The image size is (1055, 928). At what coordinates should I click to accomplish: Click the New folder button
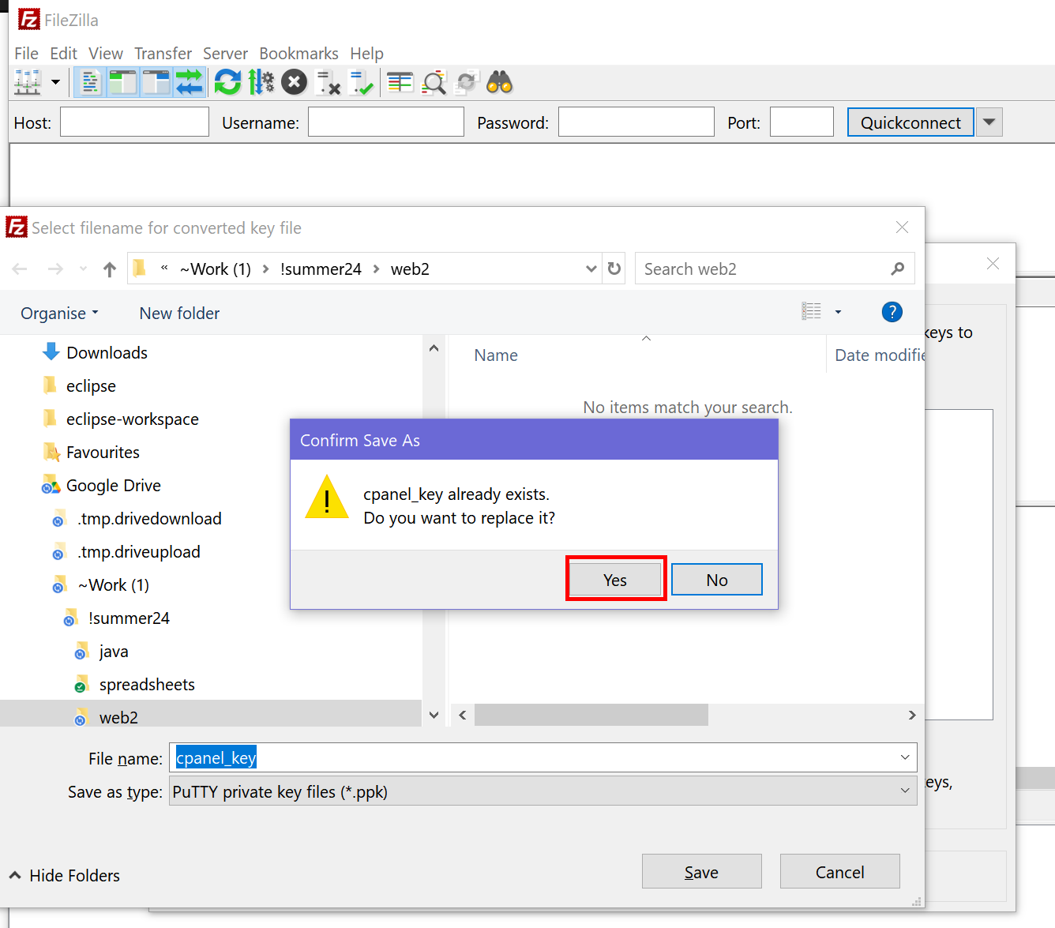[x=179, y=313]
